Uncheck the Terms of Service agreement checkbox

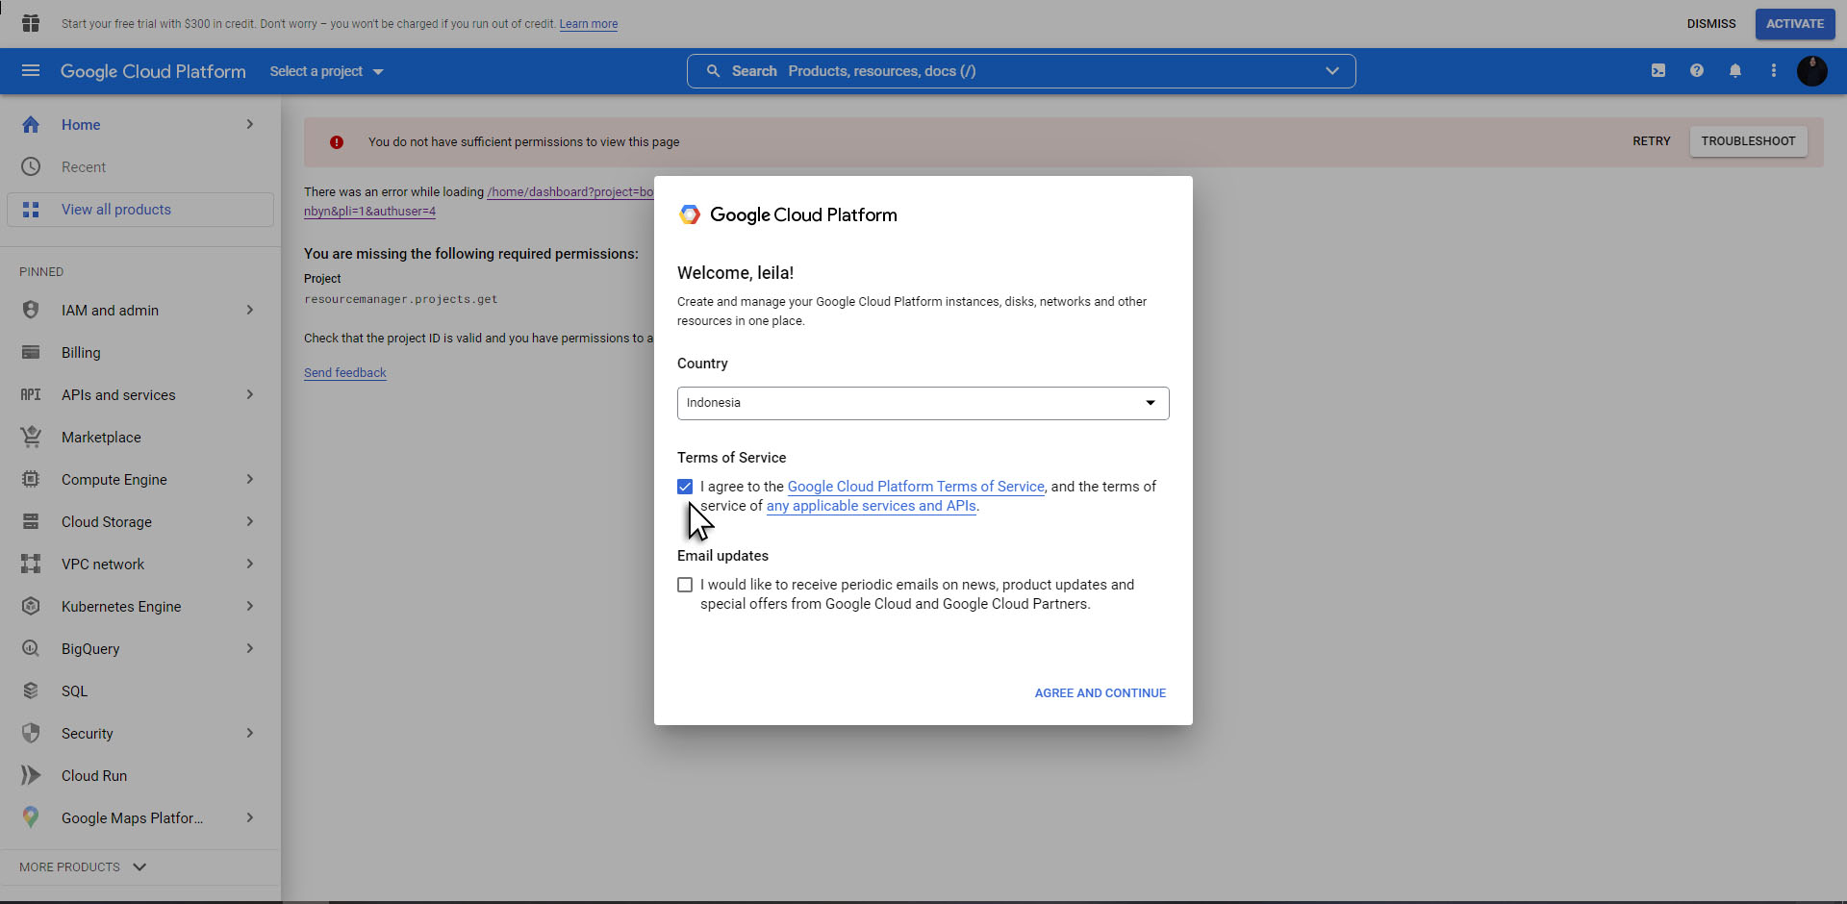685,487
